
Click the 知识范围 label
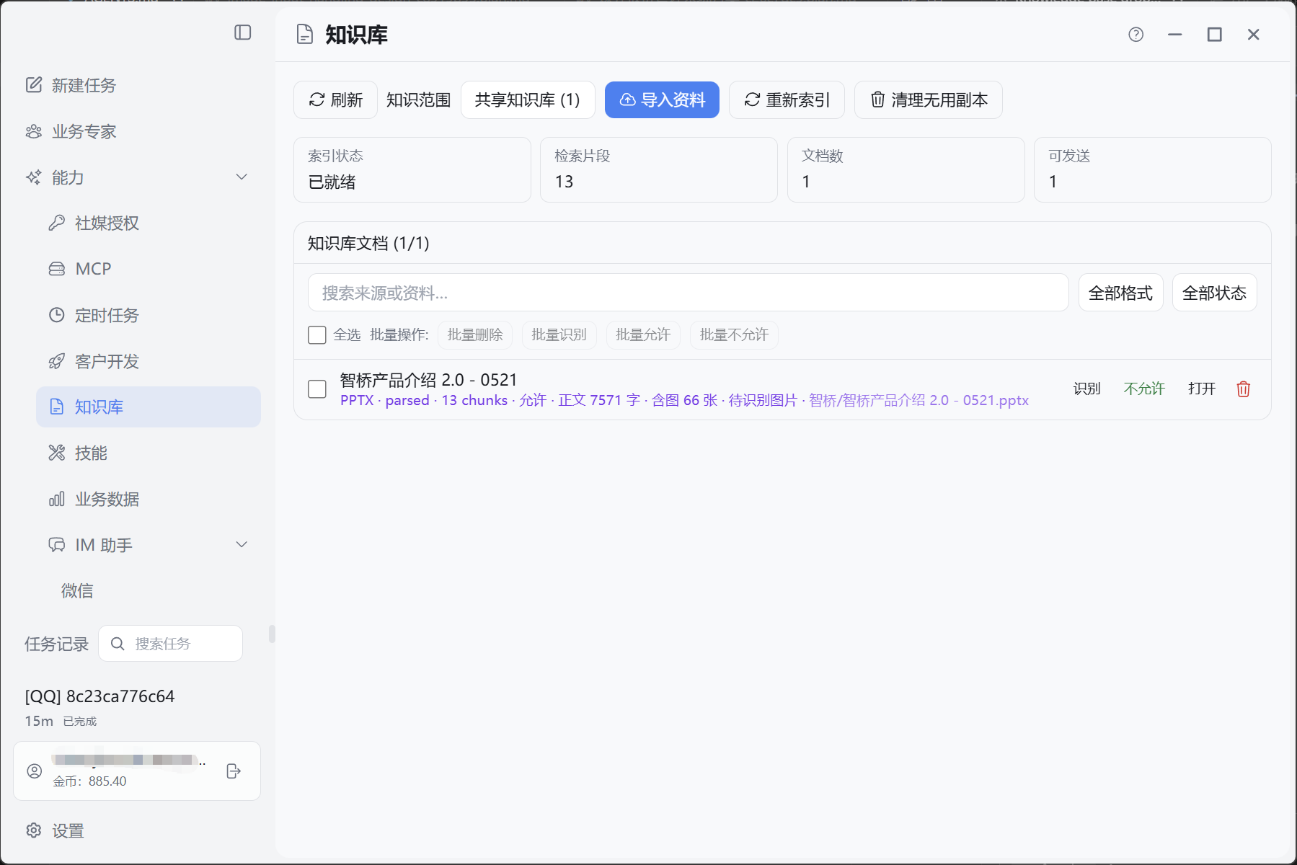click(x=419, y=99)
